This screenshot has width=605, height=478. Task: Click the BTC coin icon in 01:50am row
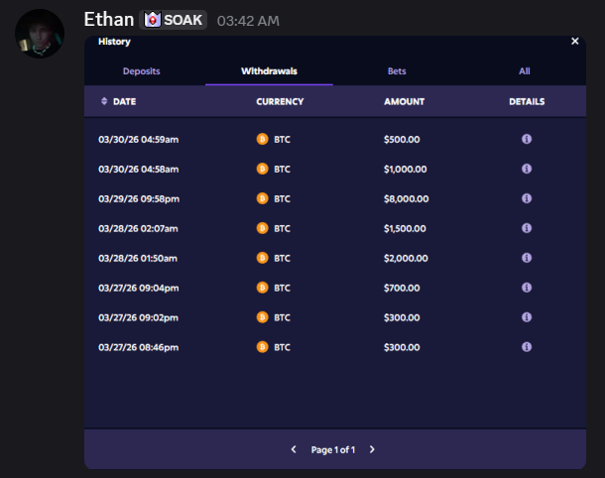[x=263, y=258]
